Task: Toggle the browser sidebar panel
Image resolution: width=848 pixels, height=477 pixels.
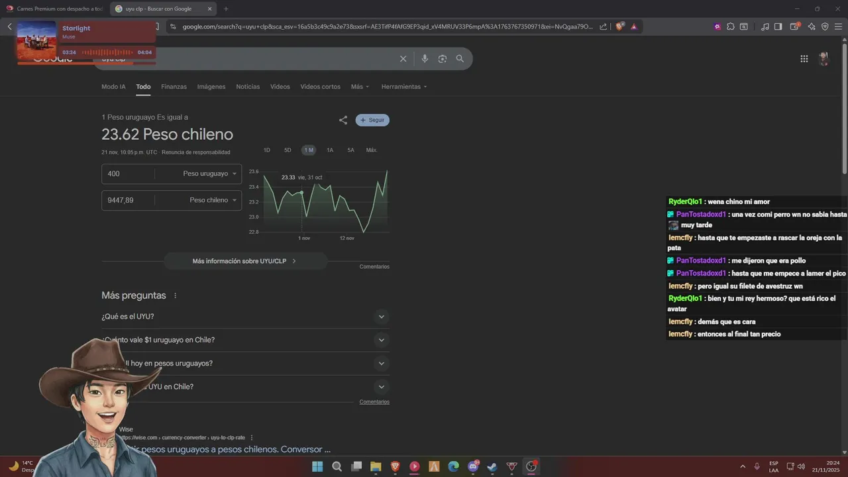Action: tap(778, 26)
